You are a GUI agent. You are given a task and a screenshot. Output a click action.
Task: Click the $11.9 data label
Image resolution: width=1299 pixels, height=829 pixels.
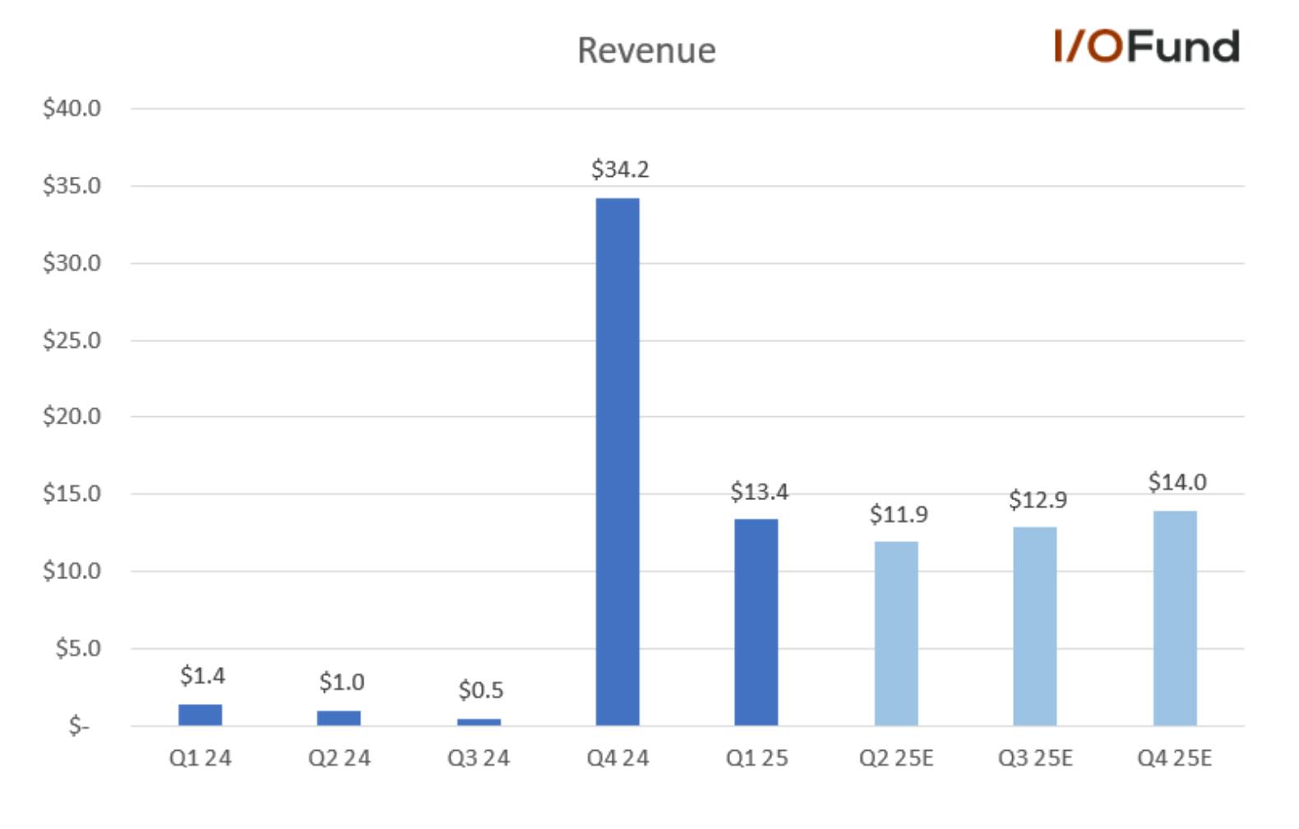pyautogui.click(x=899, y=515)
